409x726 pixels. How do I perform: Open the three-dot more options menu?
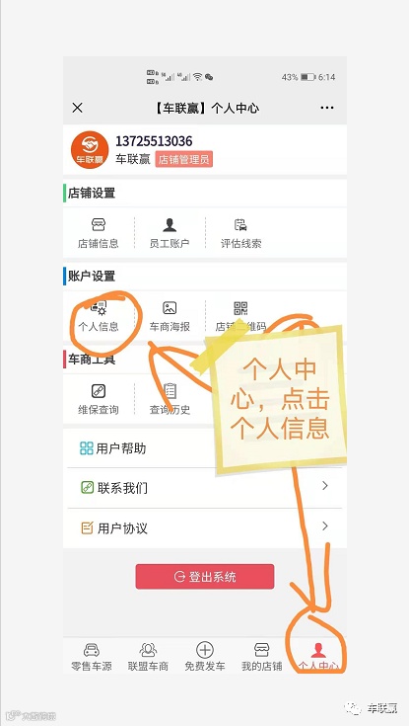pos(327,108)
